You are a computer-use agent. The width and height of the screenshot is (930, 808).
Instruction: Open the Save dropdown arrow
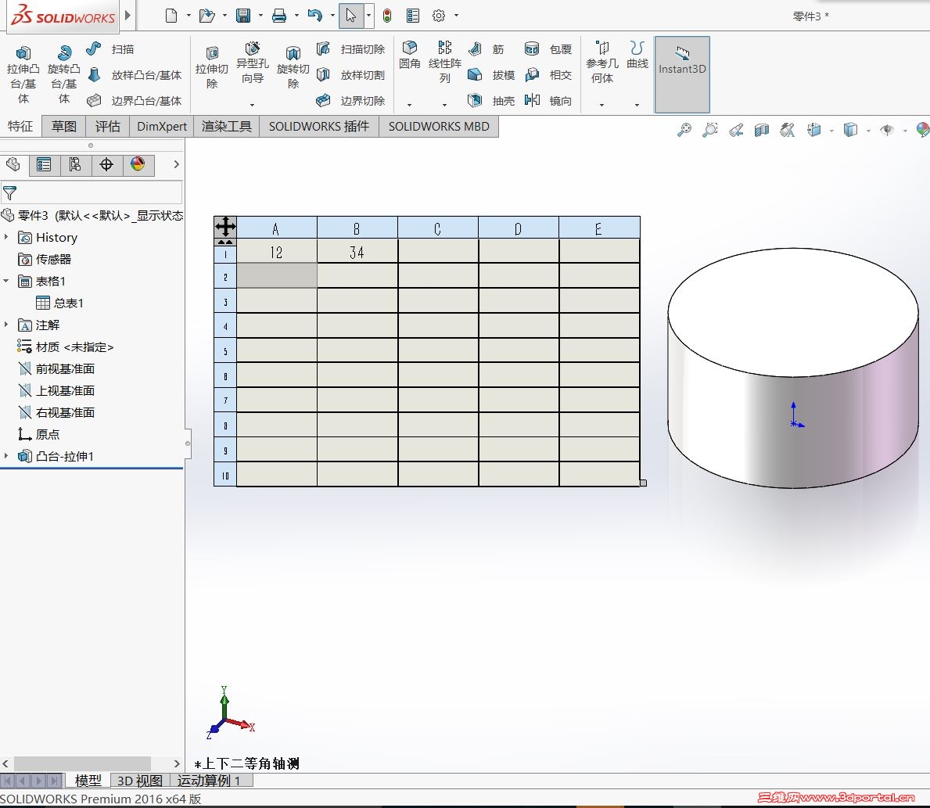(x=260, y=16)
